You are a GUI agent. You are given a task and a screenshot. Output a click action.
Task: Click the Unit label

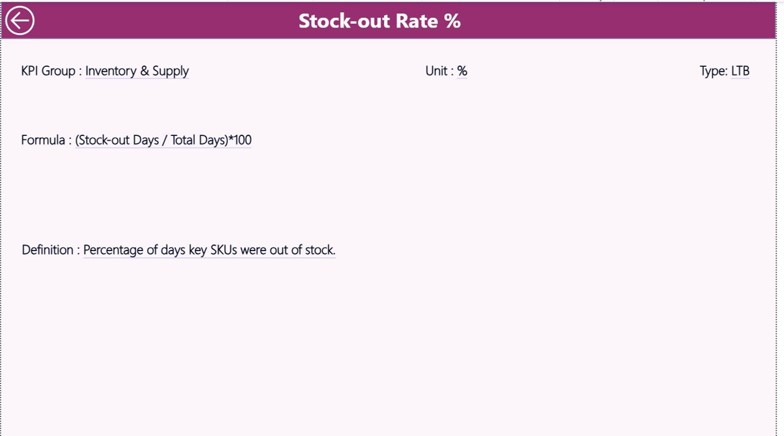[x=437, y=71]
